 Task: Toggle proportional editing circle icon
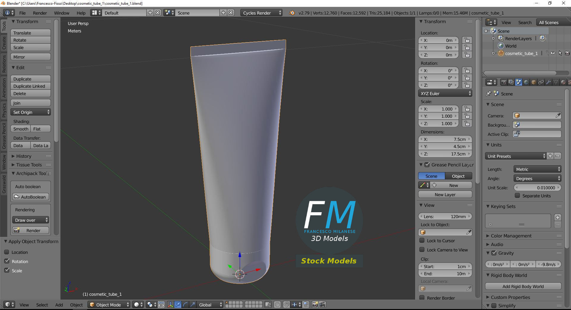(x=277, y=305)
